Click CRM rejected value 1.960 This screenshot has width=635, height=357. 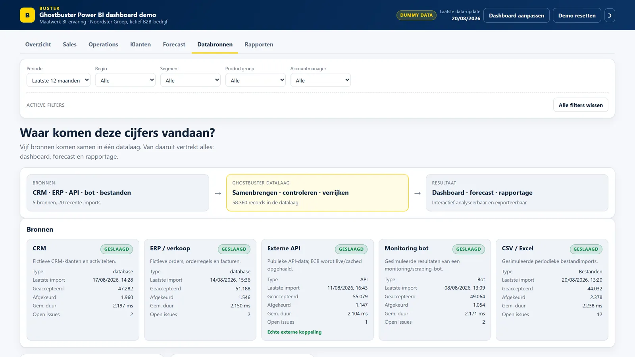[x=127, y=297]
